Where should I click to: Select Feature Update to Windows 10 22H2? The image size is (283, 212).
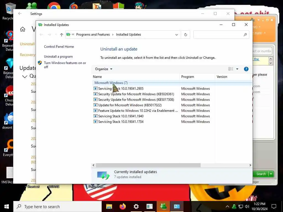tap(135, 111)
